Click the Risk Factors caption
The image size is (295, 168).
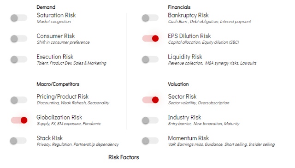click(124, 157)
